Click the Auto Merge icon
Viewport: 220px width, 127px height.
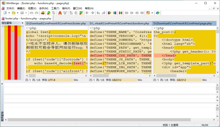pos(120,13)
